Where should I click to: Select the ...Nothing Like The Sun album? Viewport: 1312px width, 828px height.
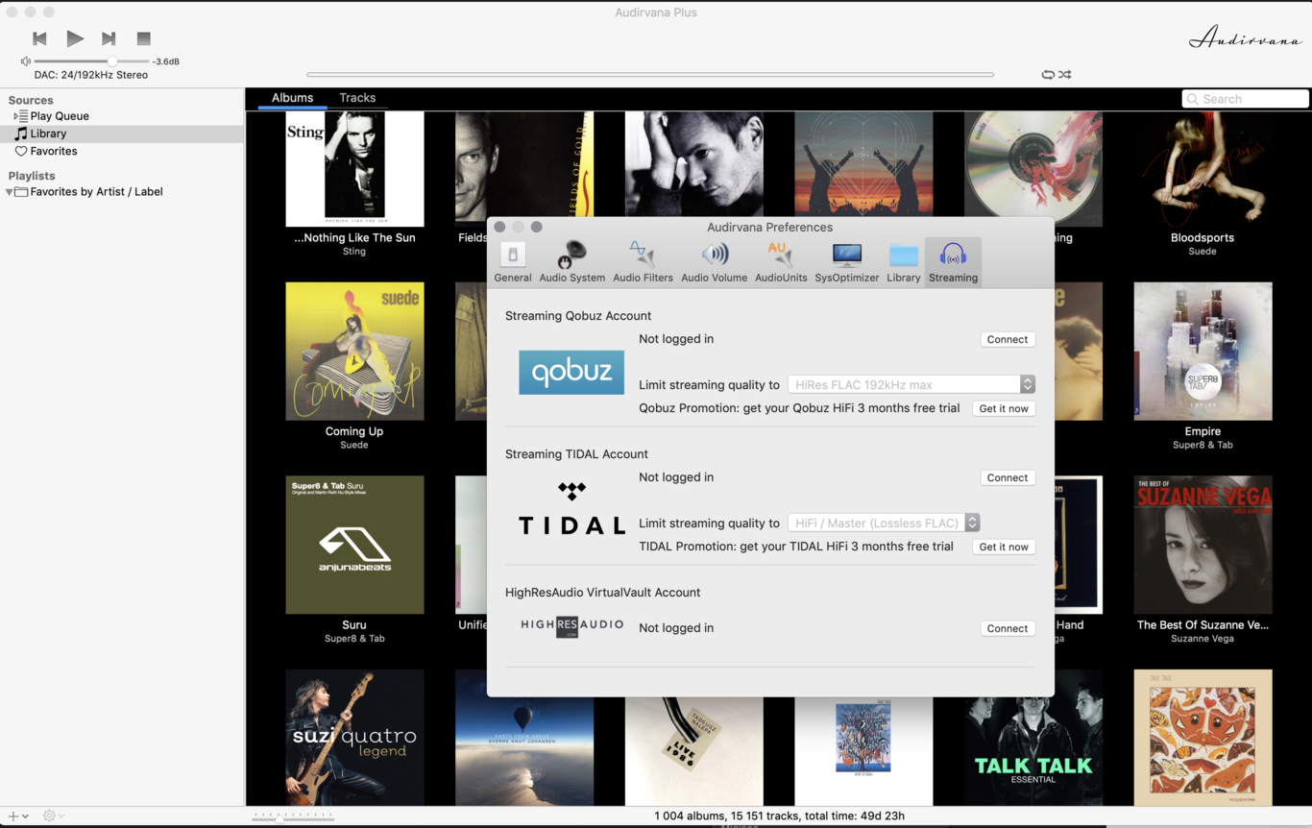(x=354, y=169)
